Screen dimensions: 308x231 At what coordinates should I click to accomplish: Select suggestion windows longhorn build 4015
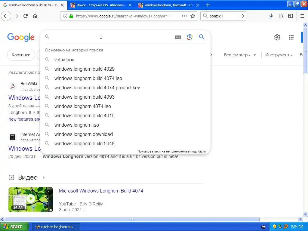pos(125,115)
